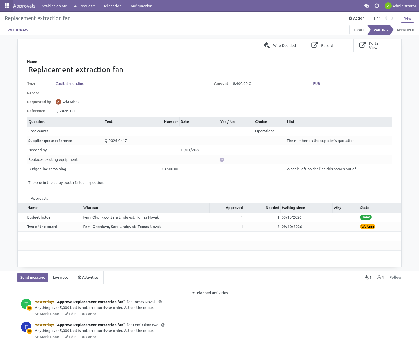Click the Send message button
This screenshot has height=344, width=419.
pyautogui.click(x=33, y=277)
